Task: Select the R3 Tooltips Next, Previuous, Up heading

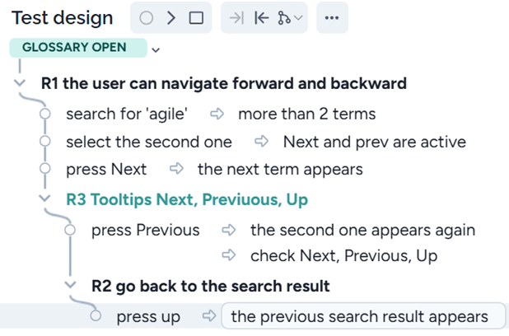Action: pos(187,199)
